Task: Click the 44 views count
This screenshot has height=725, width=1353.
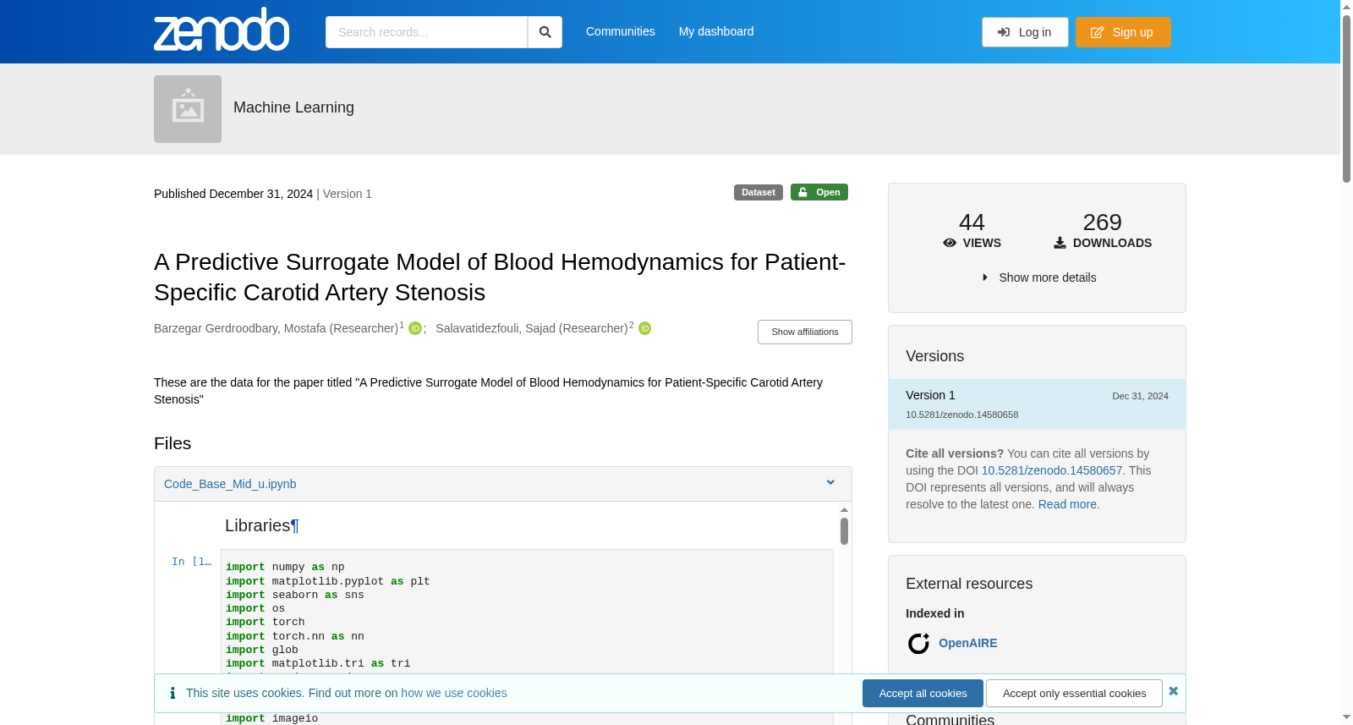Action: 972,222
